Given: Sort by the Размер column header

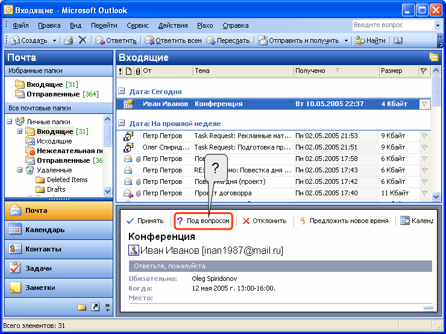Looking at the screenshot, I should point(399,71).
